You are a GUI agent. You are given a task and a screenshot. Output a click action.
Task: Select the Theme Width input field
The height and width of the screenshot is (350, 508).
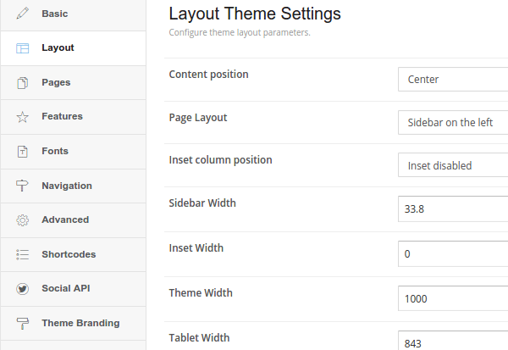pyautogui.click(x=453, y=298)
